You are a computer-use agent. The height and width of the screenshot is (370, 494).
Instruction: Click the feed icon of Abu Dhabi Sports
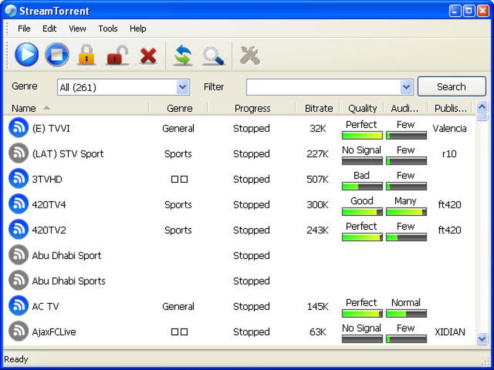click(18, 281)
